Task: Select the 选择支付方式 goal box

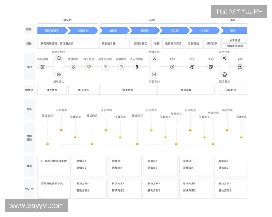Action: (173, 43)
